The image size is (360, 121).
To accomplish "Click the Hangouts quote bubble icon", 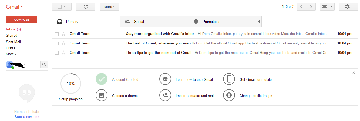I will [x=27, y=94].
